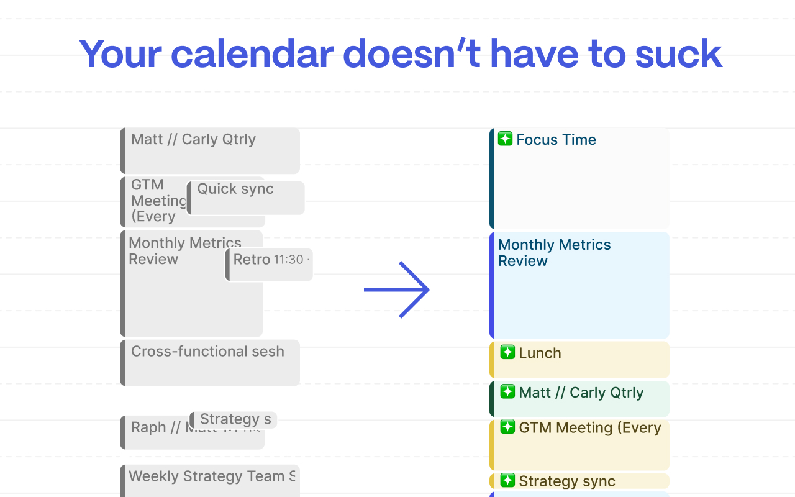The height and width of the screenshot is (497, 795).
Task: Select the Focus Time block
Action: [x=579, y=179]
